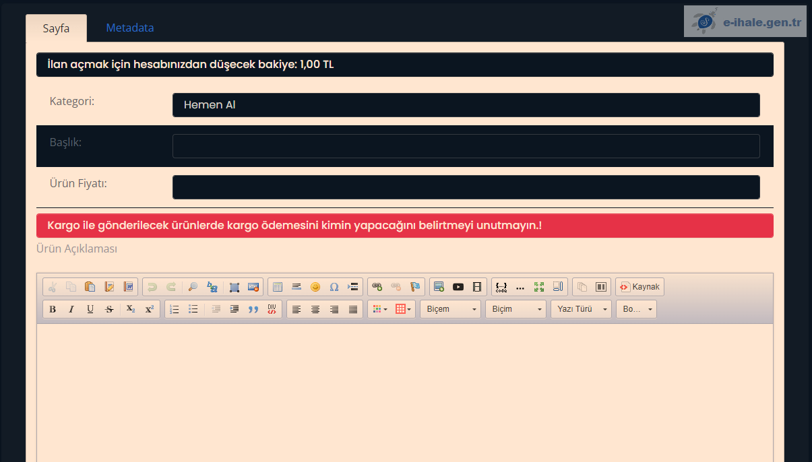The image size is (812, 462).
Task: Toggle numbered list formatting
Action: point(175,309)
